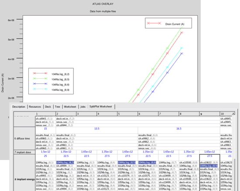This screenshot has height=191, width=240.
Task: Select column header 7 in worksheet
Action: (x=168, y=114)
